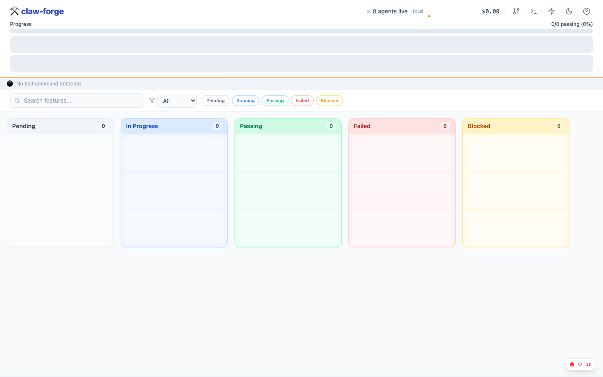
Task: Open the terminal panel
Action: pyautogui.click(x=534, y=11)
